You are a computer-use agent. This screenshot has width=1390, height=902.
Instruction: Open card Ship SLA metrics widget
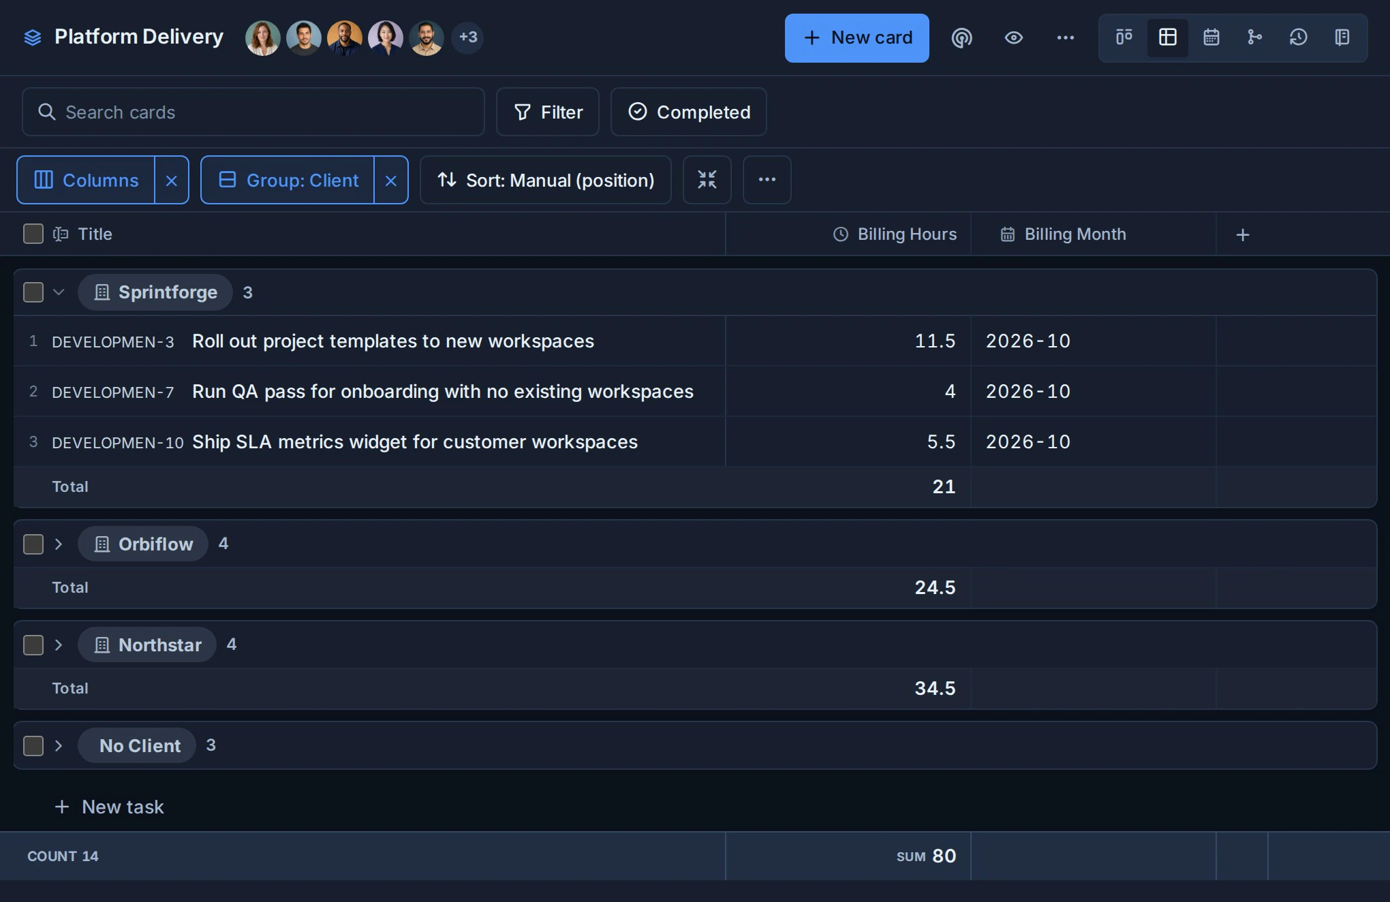point(415,442)
